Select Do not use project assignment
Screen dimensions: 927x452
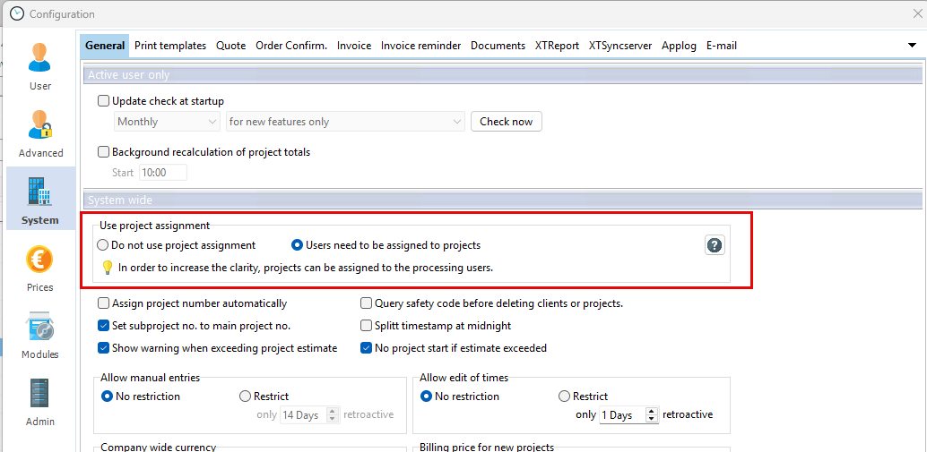coord(103,245)
